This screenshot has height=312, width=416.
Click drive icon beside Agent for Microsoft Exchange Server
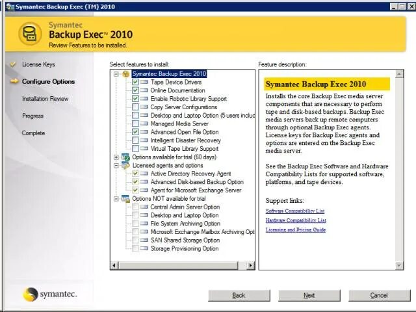click(x=144, y=190)
